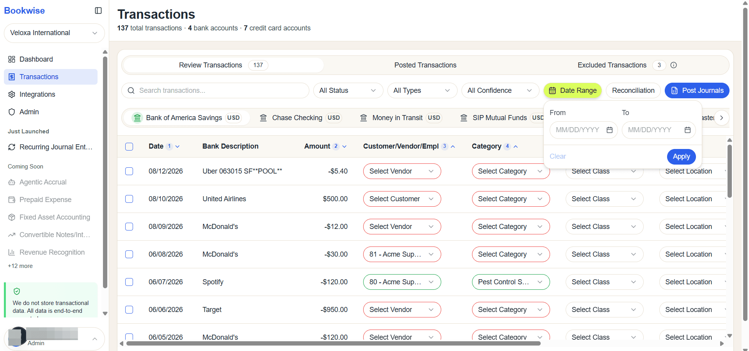Image resolution: width=749 pixels, height=351 pixels.
Task: Click the Convertible Notes trend icon
Action: tap(12, 235)
